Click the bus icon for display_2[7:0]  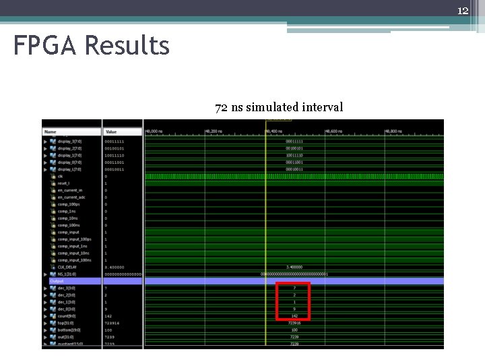click(x=53, y=148)
